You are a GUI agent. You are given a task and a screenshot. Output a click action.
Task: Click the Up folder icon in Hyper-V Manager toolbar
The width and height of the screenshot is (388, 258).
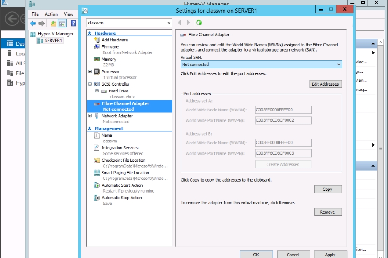click(x=53, y=24)
